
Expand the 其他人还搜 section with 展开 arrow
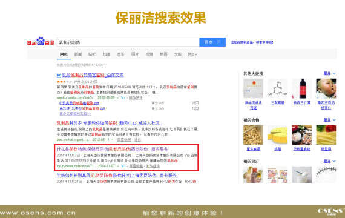(330, 73)
